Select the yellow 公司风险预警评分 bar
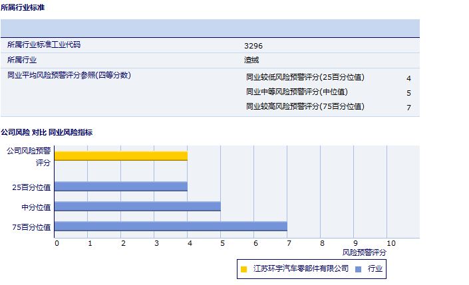The height and width of the screenshot is (285, 469). pos(121,156)
